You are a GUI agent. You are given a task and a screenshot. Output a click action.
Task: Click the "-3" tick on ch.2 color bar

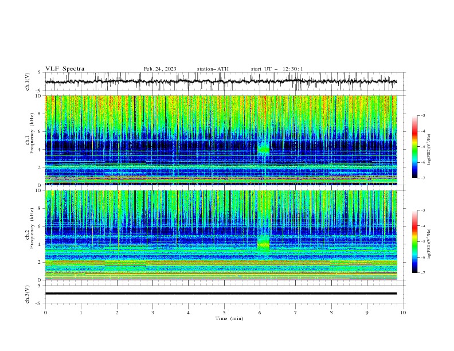point(422,210)
